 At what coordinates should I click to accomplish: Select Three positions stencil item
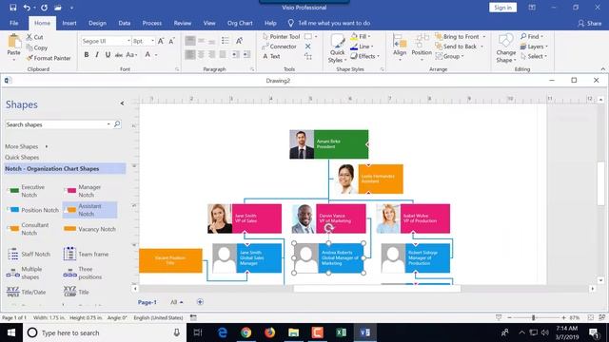pos(83,273)
